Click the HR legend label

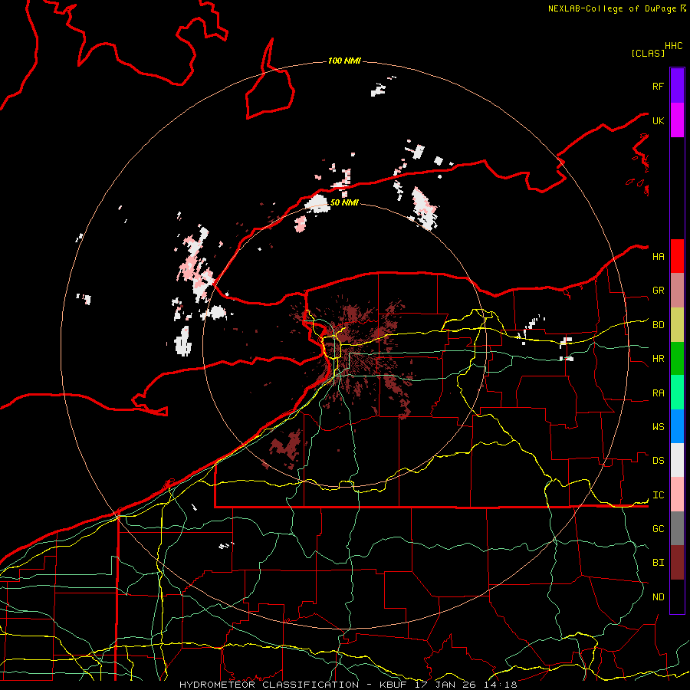[659, 359]
